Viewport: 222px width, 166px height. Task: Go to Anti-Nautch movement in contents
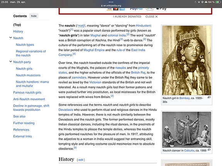pos(29,99)
